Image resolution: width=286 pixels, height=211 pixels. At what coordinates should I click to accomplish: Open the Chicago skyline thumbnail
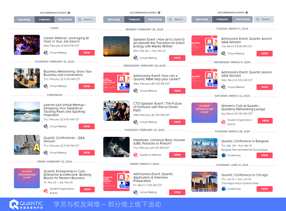tap(204, 182)
